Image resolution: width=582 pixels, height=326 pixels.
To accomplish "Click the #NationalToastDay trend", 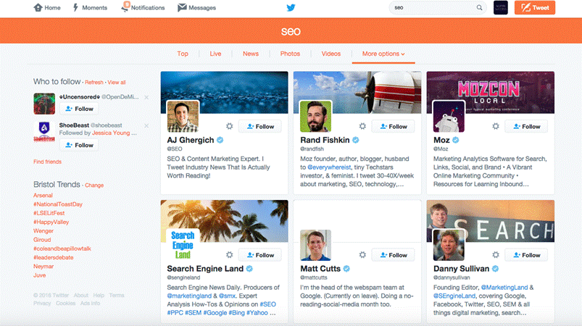I will pos(58,204).
